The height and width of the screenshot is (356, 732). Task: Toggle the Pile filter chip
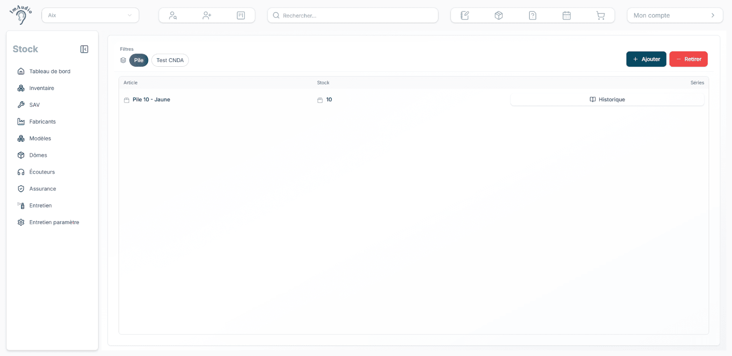pos(139,60)
